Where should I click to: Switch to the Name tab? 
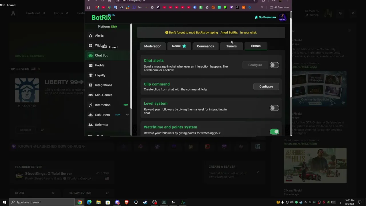click(x=179, y=46)
